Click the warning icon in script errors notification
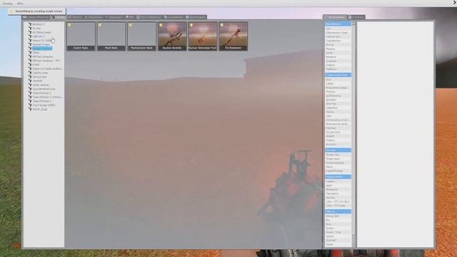Screen dimensions: 457x257 11,11
